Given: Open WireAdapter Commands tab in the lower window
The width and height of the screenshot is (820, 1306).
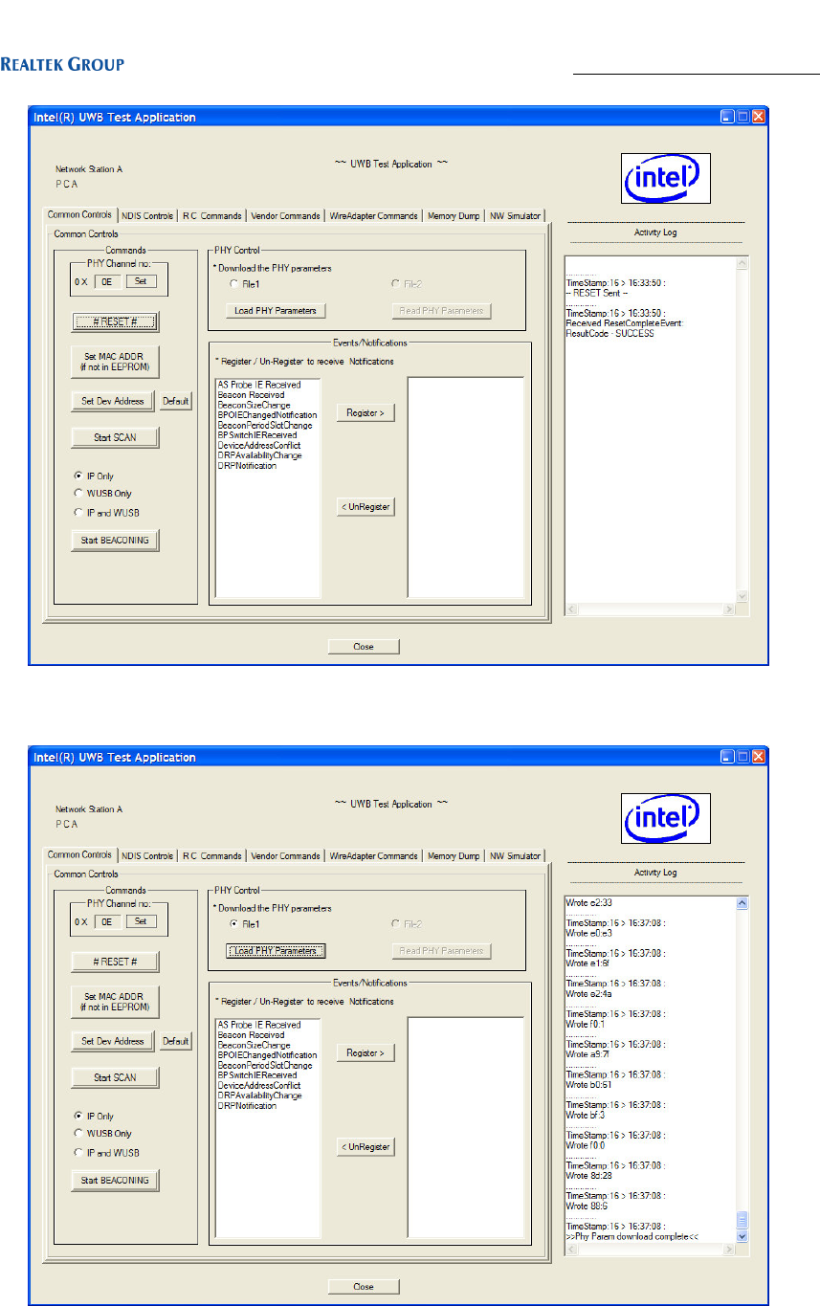Looking at the screenshot, I should (x=373, y=856).
